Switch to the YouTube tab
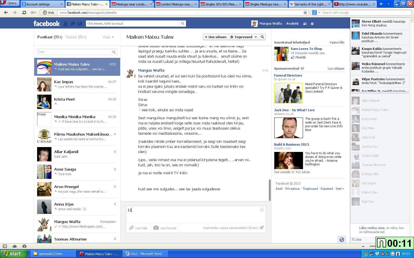414x258 pixels. [x=354, y=4]
